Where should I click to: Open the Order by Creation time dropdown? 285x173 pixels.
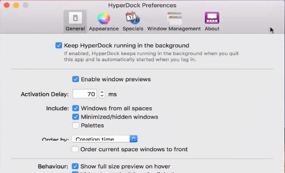pyautogui.click(x=105, y=139)
